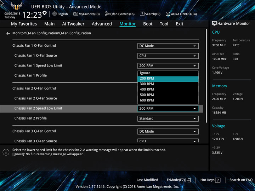Select Chassis Fan 2 Speed Low Limit row

point(102,109)
